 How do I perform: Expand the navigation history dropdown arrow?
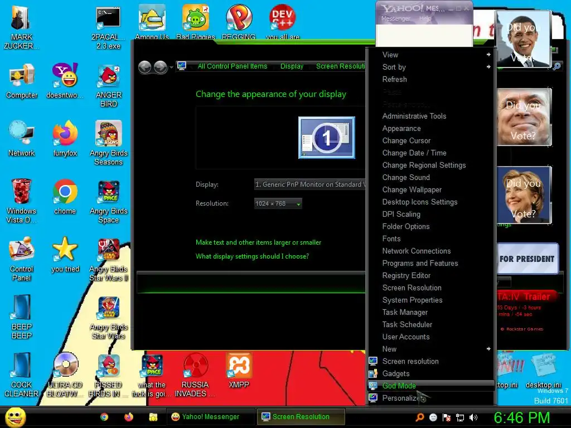[171, 67]
